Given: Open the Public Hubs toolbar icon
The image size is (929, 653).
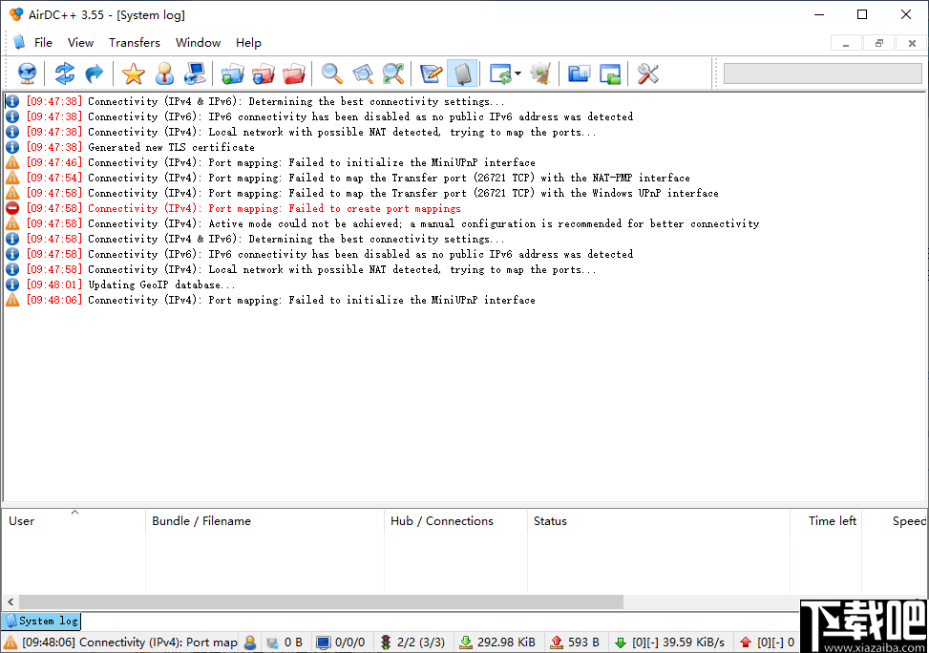Looking at the screenshot, I should tap(28, 74).
